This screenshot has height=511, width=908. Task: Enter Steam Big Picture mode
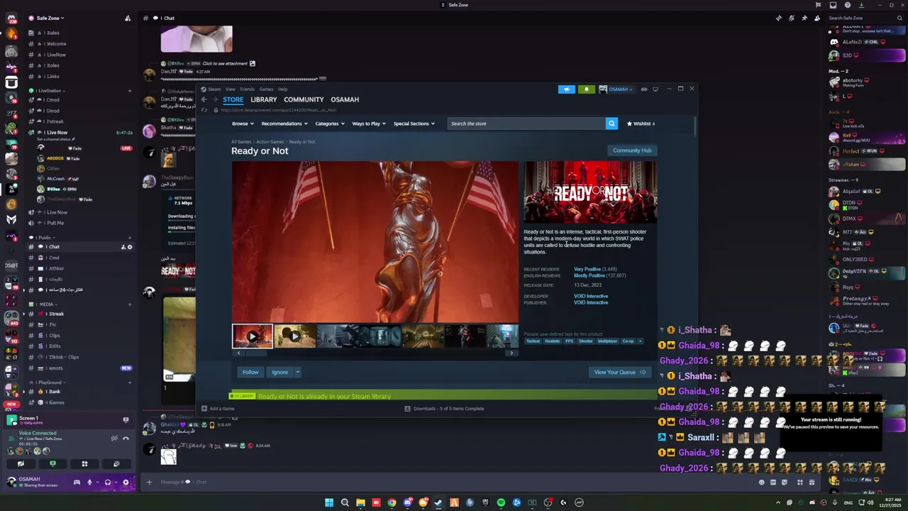point(655,89)
